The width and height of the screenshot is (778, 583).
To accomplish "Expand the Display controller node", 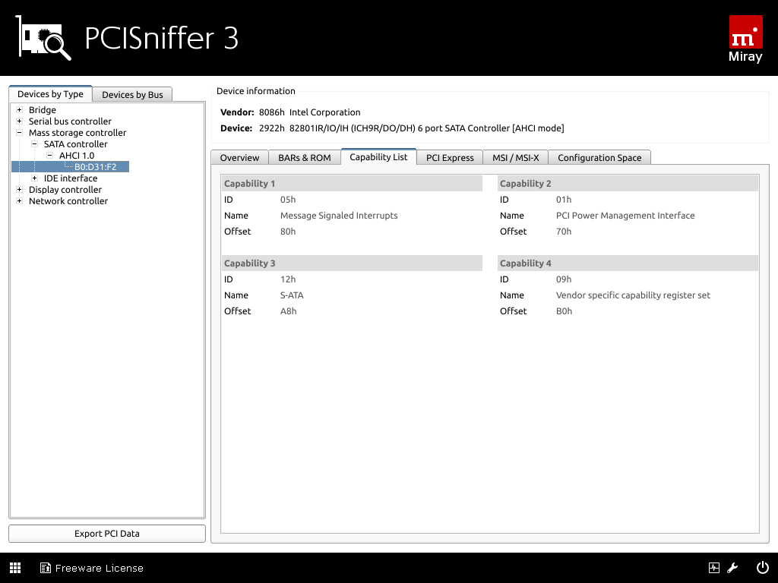I will pos(19,189).
